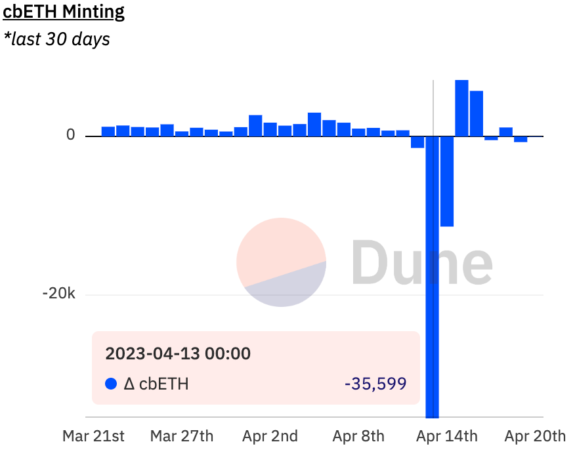575x463 pixels.
Task: Click the 0 y-axis label
Action: pyautogui.click(x=70, y=136)
